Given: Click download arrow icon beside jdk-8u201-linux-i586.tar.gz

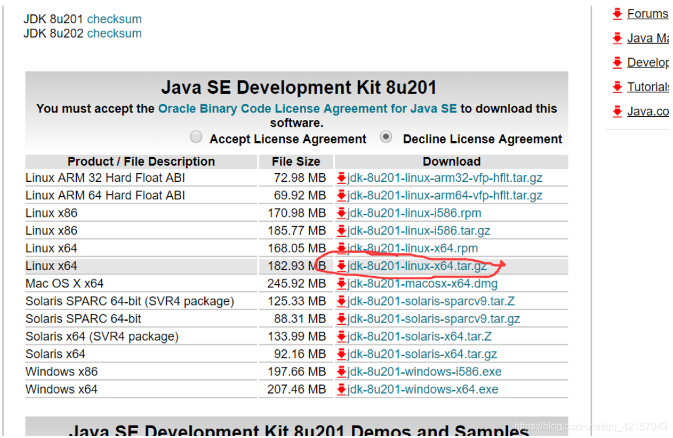Looking at the screenshot, I should [x=341, y=231].
